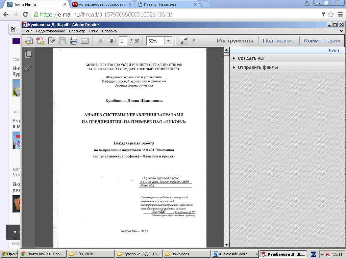Viewport: 346px width, 259px height.
Task: Click the zoom field showing 50%
Action: 155,41
